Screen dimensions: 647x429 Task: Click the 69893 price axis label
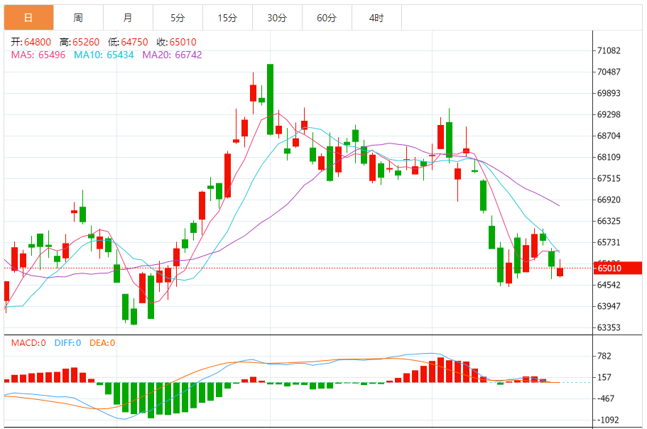point(609,93)
